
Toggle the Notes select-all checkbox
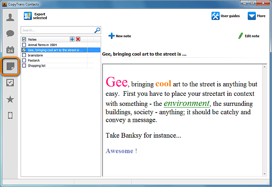click(x=24, y=39)
